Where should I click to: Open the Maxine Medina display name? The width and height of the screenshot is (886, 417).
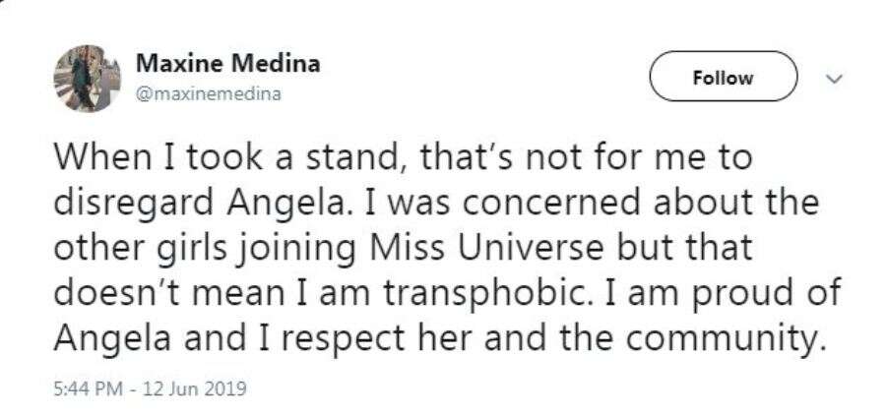pos(226,64)
